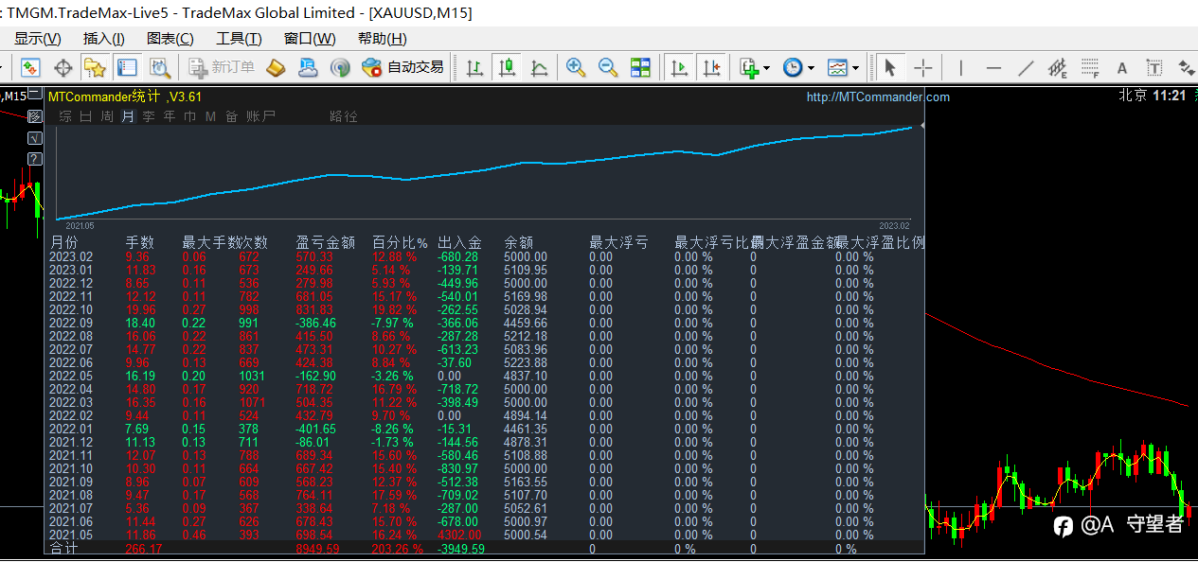The image size is (1198, 562).
Task: Toggle the chart auto scroll button
Action: pos(679,67)
